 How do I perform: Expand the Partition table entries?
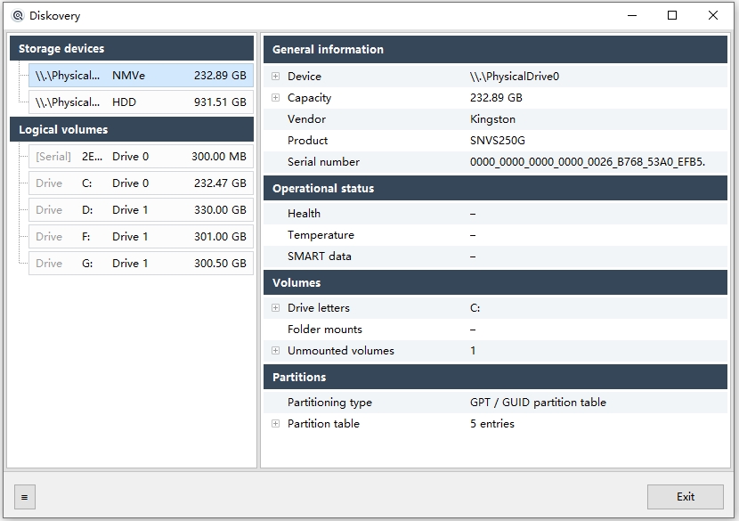pos(276,423)
